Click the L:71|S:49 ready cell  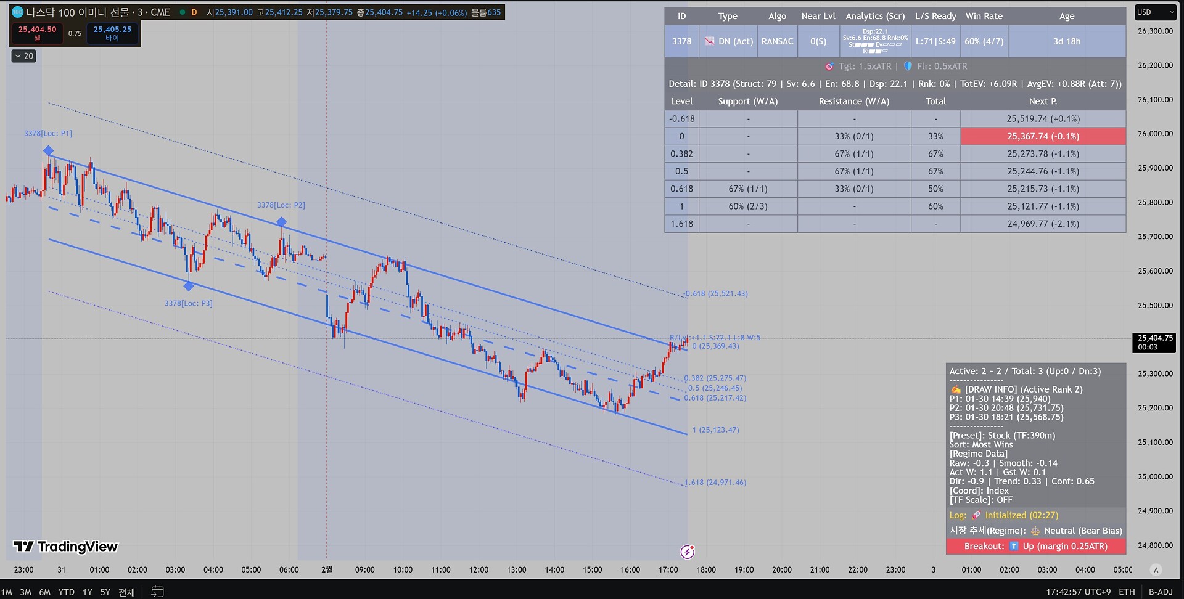[x=935, y=41]
